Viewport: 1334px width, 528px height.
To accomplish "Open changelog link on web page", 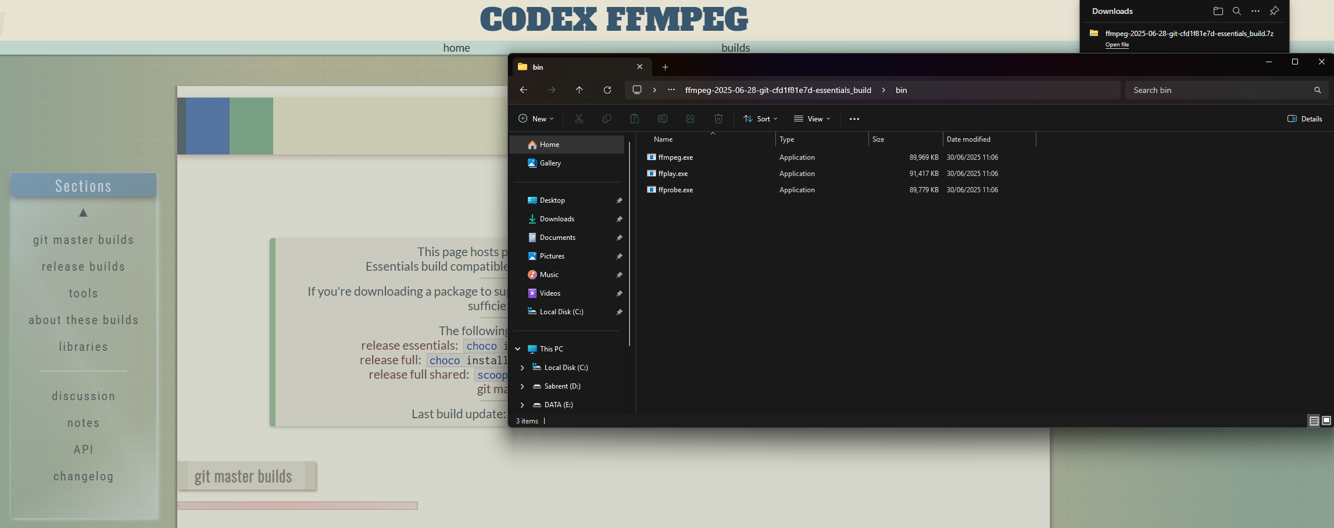I will (x=84, y=476).
